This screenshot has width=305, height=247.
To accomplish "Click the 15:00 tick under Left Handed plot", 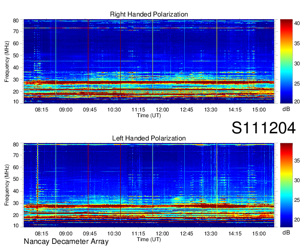I will click(x=259, y=234).
